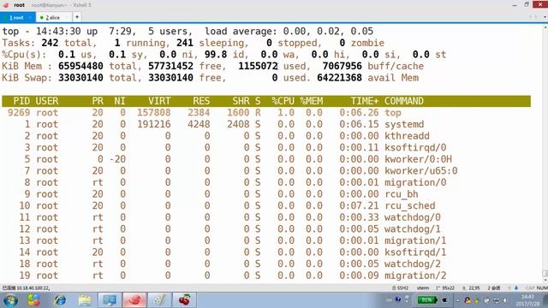548x308 pixels.
Task: Open a new session tab with plus button
Action: coord(77,17)
